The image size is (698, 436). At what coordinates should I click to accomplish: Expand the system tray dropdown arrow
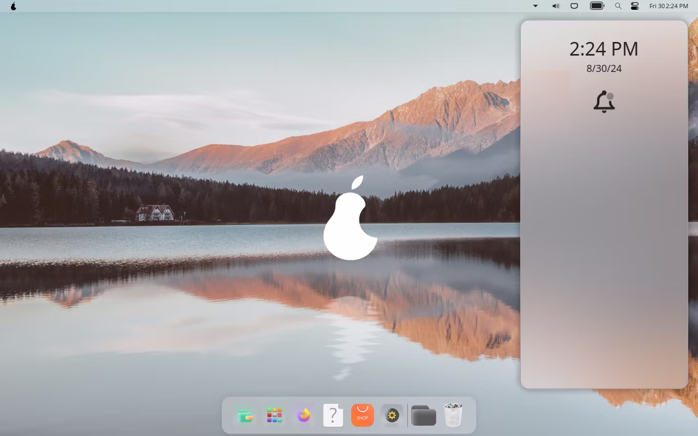[535, 6]
